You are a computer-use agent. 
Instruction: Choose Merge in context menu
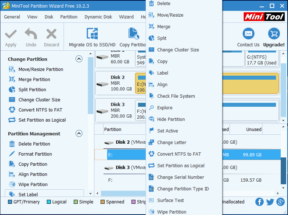[x=184, y=26]
